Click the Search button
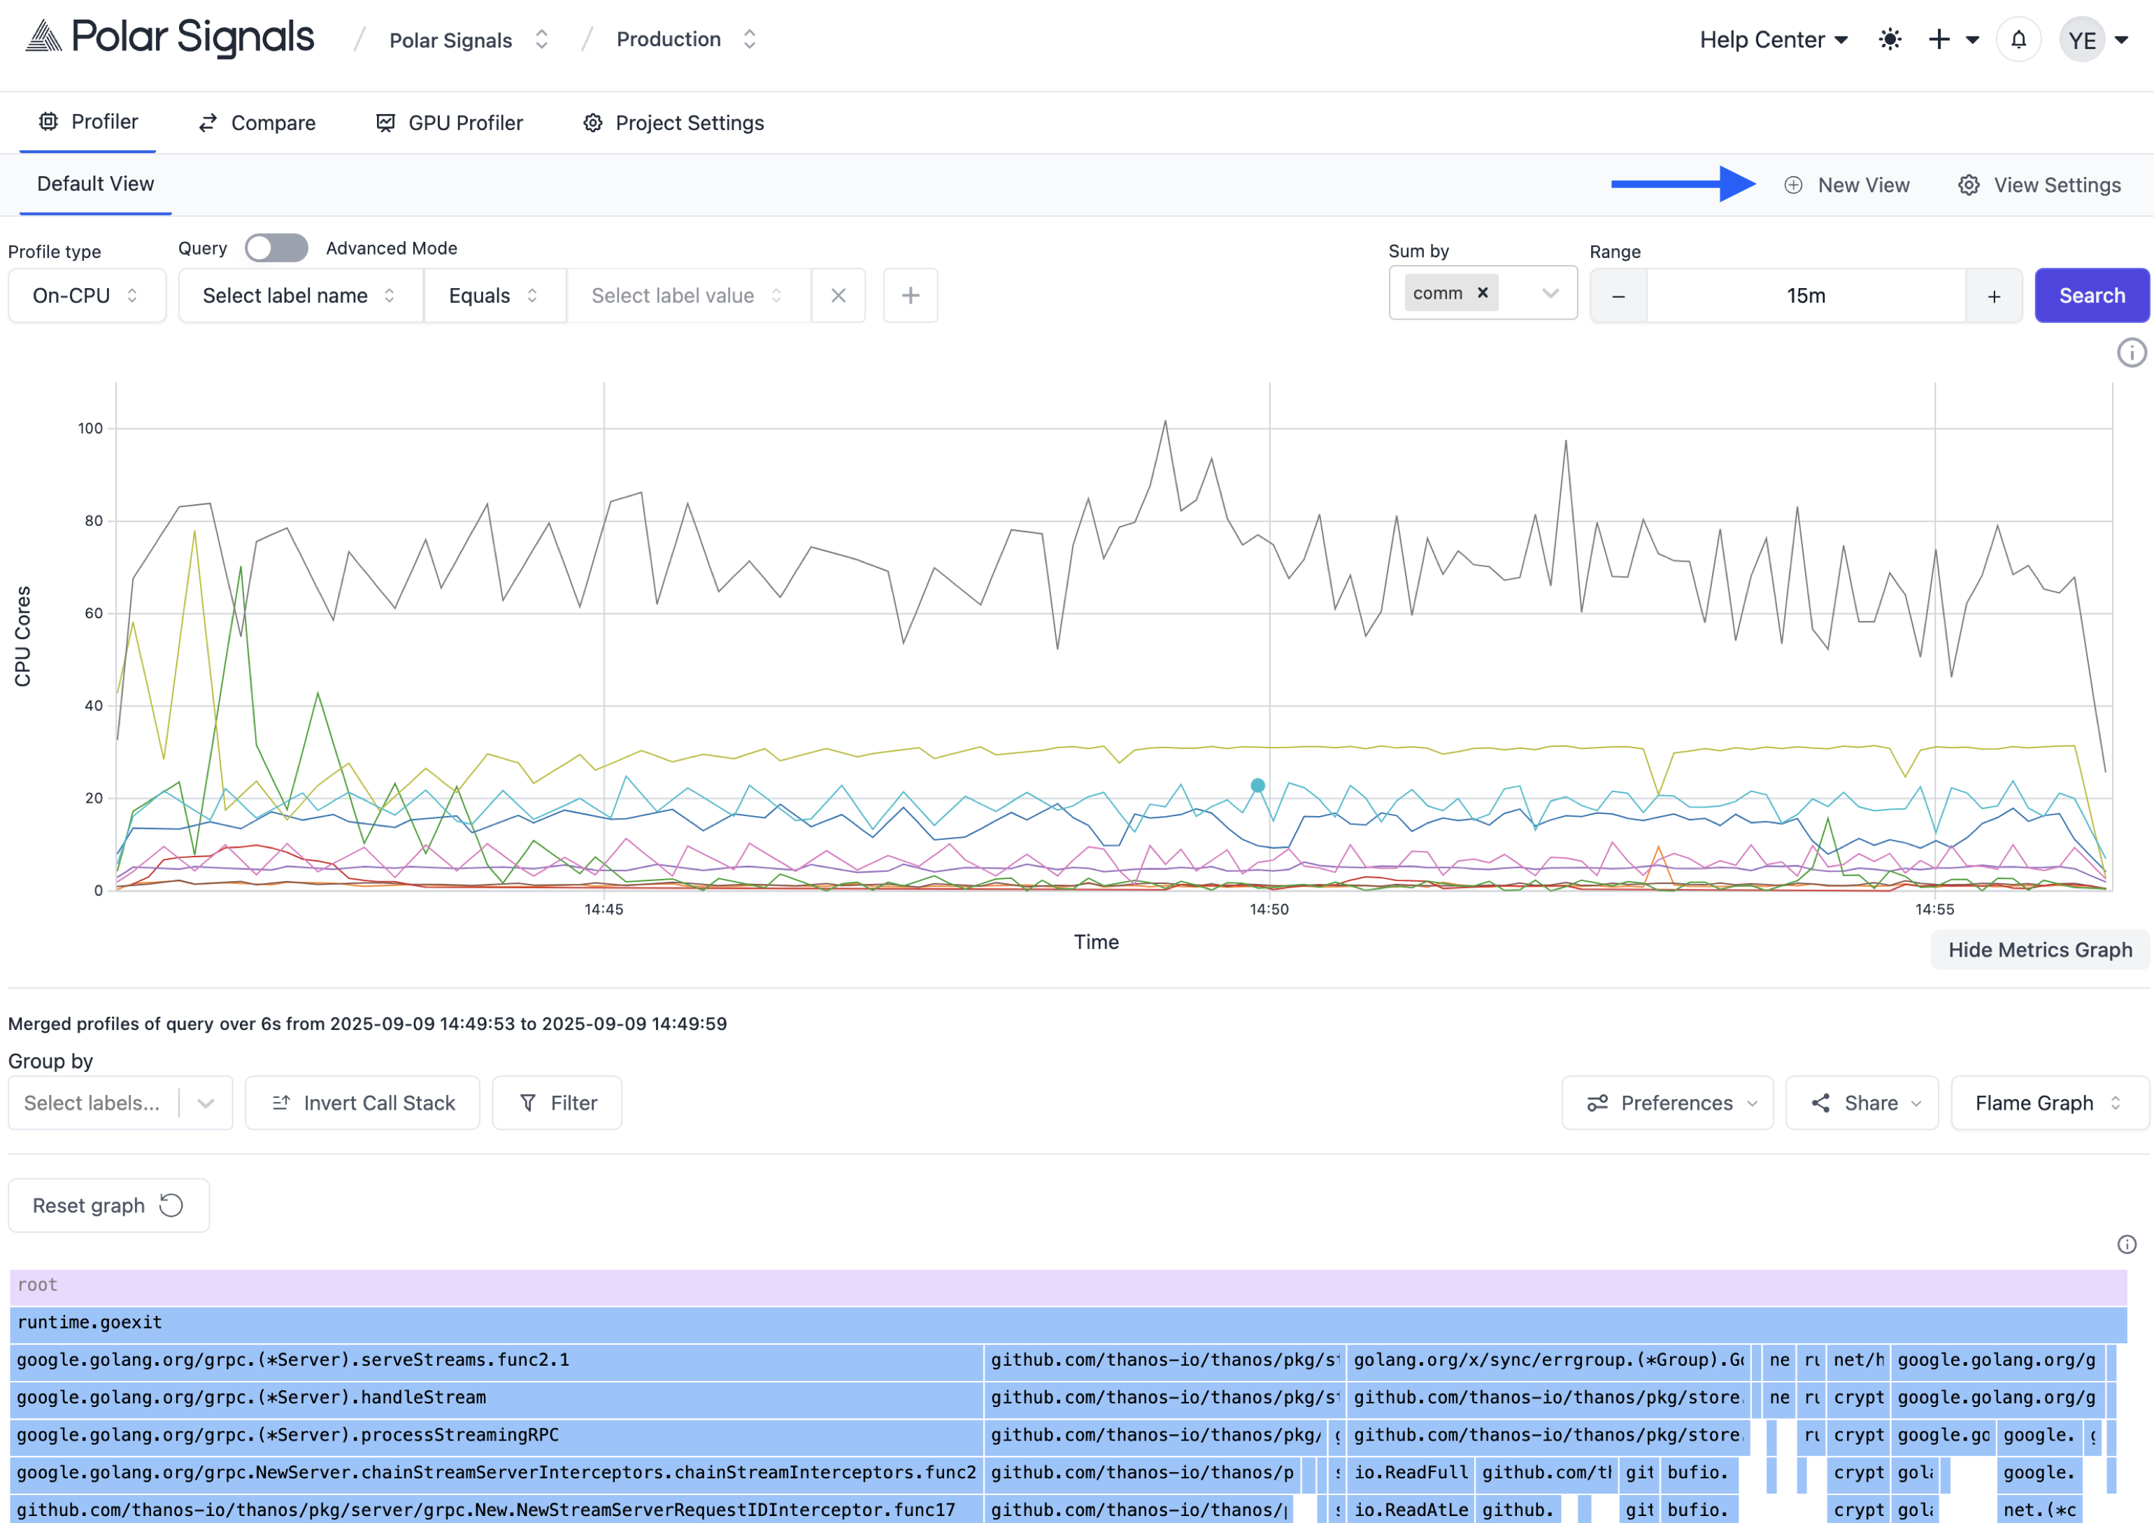 [2091, 295]
